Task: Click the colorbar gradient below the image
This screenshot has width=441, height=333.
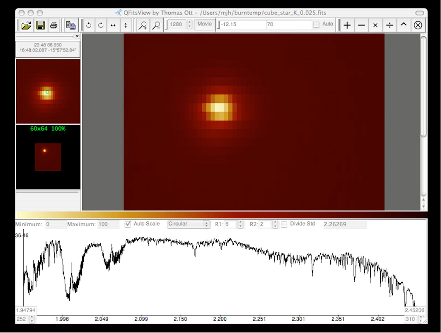Action: pos(220,215)
